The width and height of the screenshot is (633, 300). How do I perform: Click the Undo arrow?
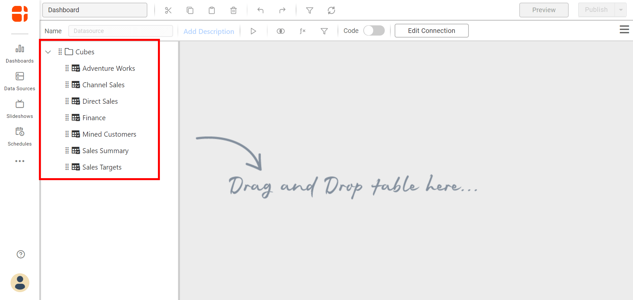coord(260,11)
